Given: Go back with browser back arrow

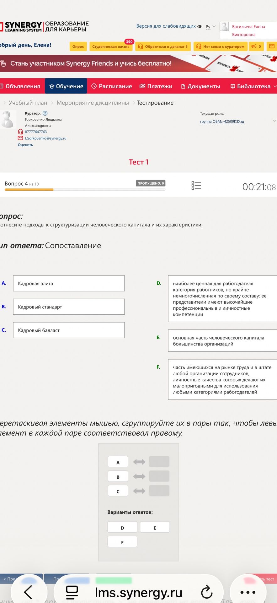Looking at the screenshot, I should point(28,592).
